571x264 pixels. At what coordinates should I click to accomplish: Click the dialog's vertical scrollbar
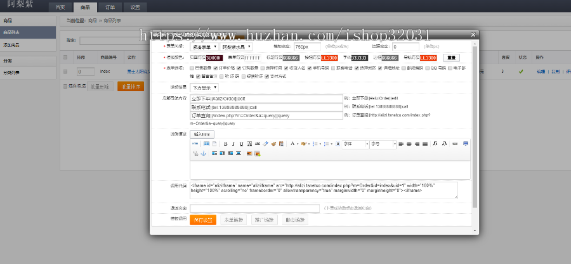pos(475,127)
